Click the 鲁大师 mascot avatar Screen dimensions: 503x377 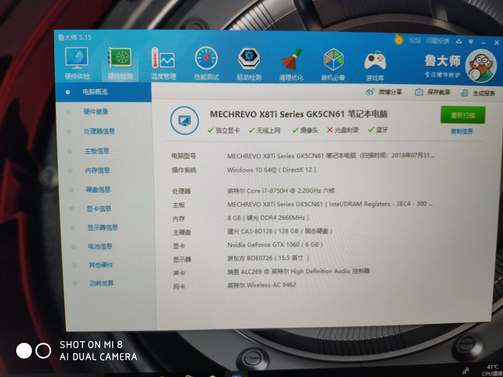point(481,66)
